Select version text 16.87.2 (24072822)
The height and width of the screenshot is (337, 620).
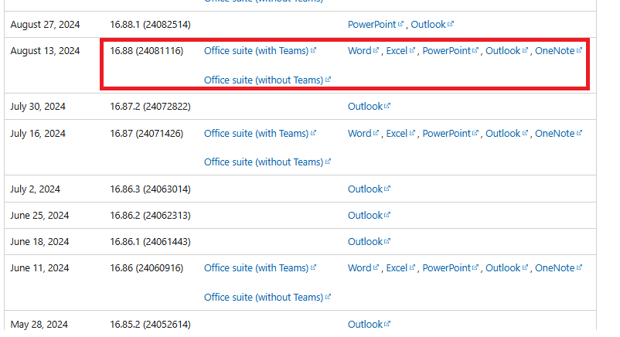pos(150,107)
